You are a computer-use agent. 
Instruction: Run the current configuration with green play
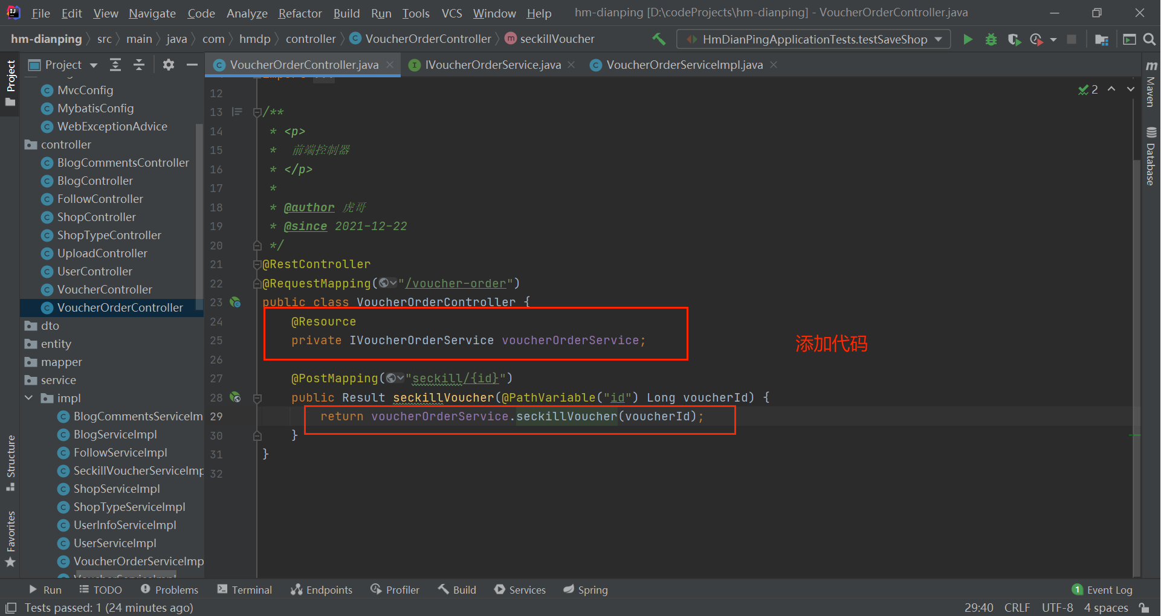tap(968, 39)
